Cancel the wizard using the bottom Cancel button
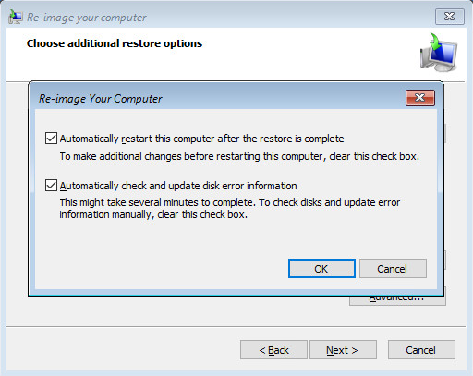This screenshot has height=376, width=473. [x=421, y=350]
